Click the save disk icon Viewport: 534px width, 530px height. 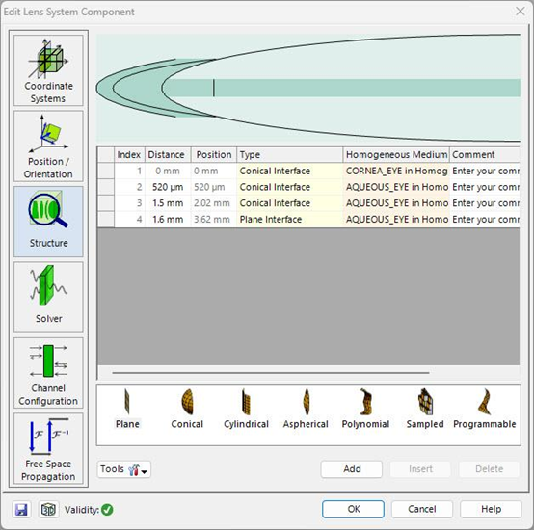[21, 510]
